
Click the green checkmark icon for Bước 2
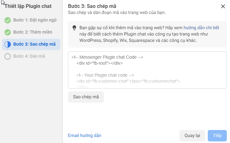(8, 32)
